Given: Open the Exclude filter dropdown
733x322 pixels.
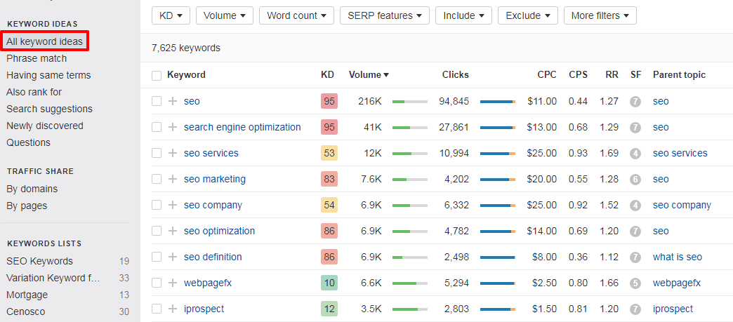Looking at the screenshot, I should (527, 15).
